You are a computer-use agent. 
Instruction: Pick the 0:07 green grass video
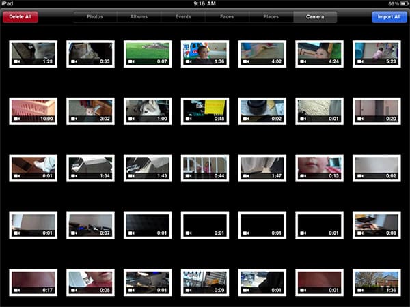[148, 54]
